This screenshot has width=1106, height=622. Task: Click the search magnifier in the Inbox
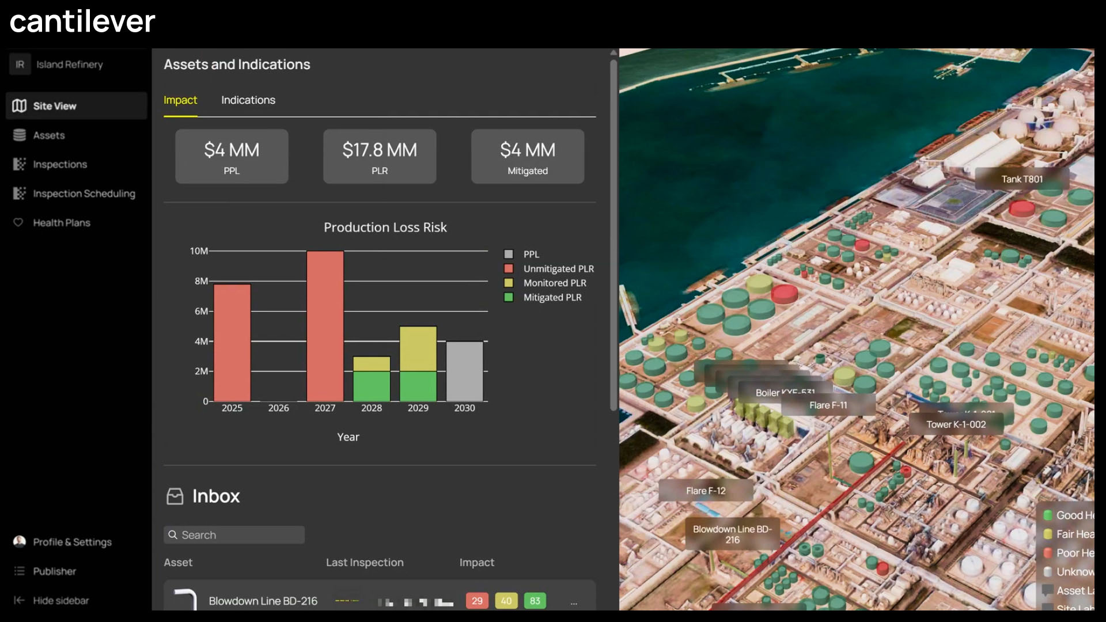173,534
